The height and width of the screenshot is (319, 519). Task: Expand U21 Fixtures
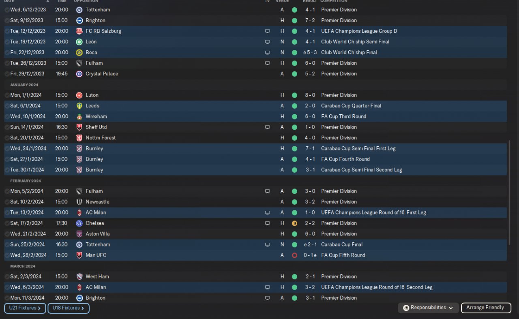25,308
